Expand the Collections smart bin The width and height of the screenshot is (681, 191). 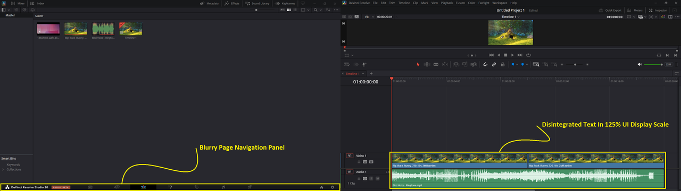(3, 169)
